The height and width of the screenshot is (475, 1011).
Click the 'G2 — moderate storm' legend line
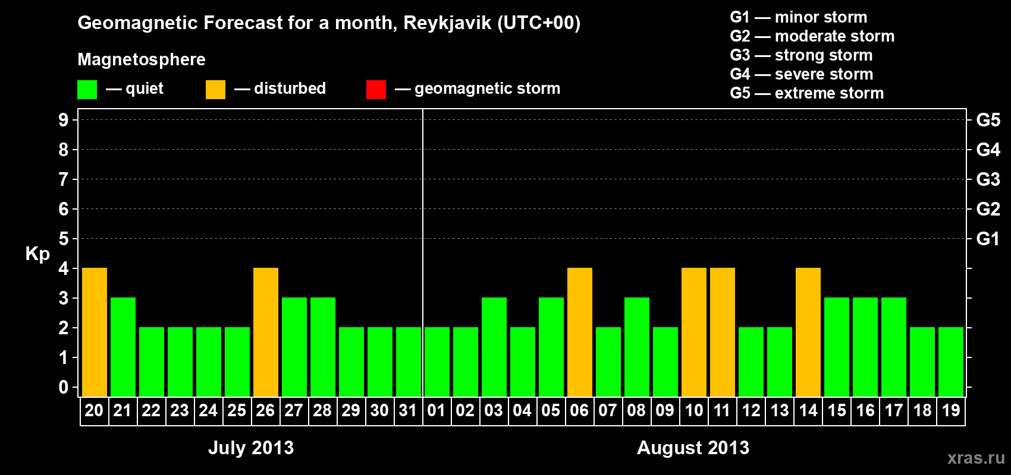[812, 36]
